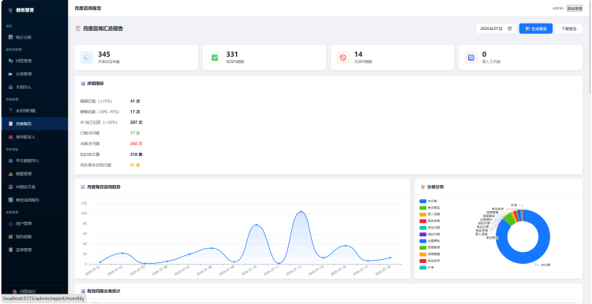The width and height of the screenshot is (592, 304).
Task: Click the yellow warning triangle 预警管理 icon
Action: click(10, 174)
